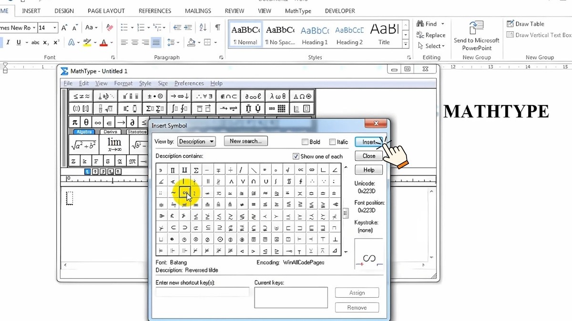The height and width of the screenshot is (321, 572).
Task: Open MathType integral templates palette
Action: pyautogui.click(x=179, y=108)
